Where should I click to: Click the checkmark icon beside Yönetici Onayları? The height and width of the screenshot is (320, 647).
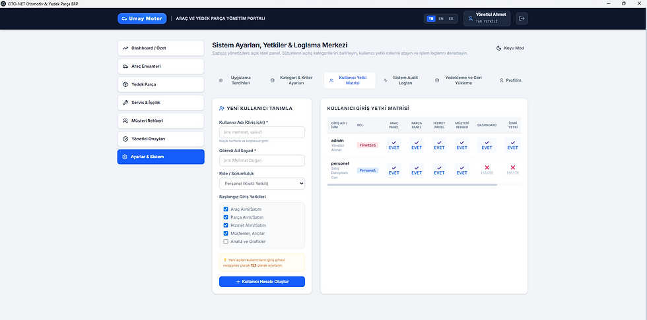(x=125, y=139)
